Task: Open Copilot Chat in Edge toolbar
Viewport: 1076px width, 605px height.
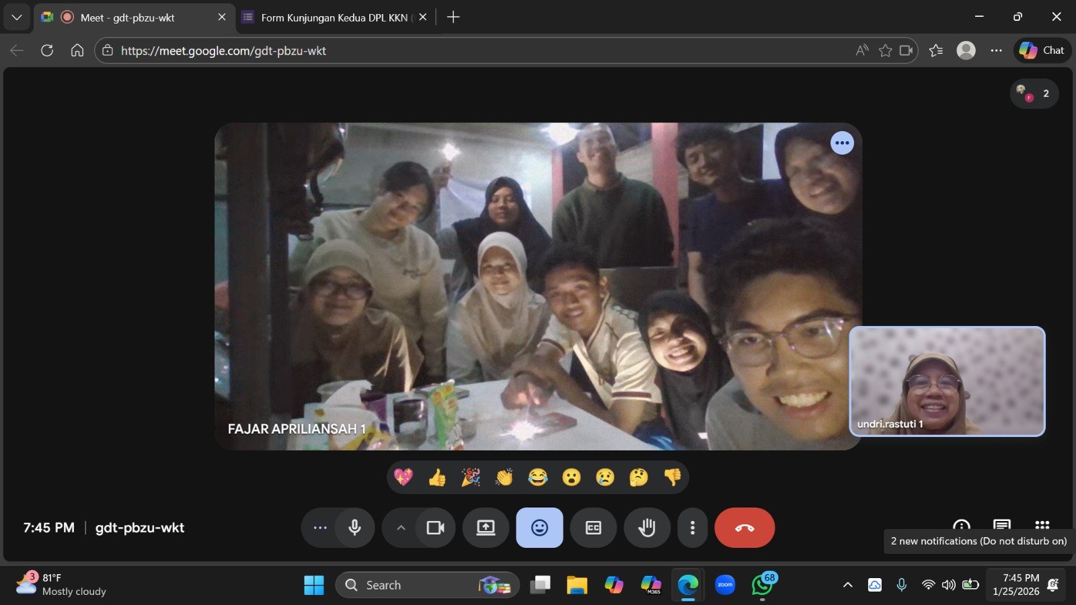Action: click(x=1041, y=50)
